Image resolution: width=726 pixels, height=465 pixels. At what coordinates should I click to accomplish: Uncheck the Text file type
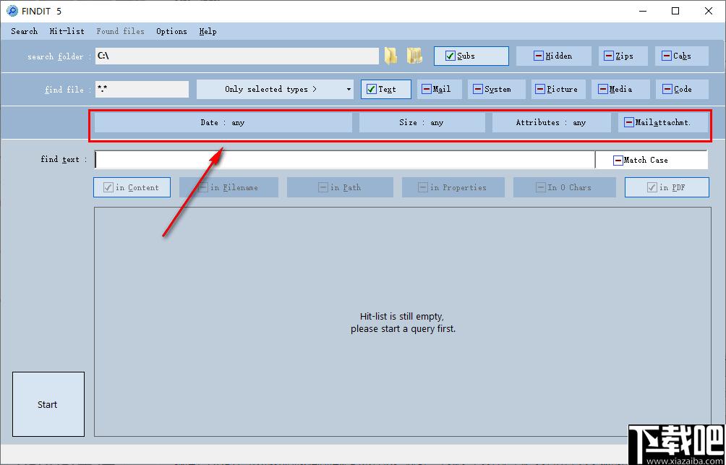[x=385, y=90]
